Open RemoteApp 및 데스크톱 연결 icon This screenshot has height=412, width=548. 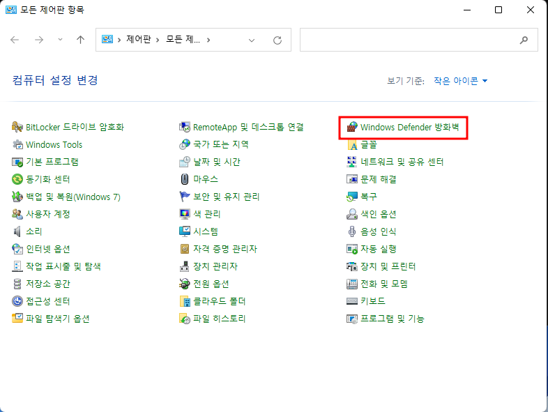click(185, 127)
